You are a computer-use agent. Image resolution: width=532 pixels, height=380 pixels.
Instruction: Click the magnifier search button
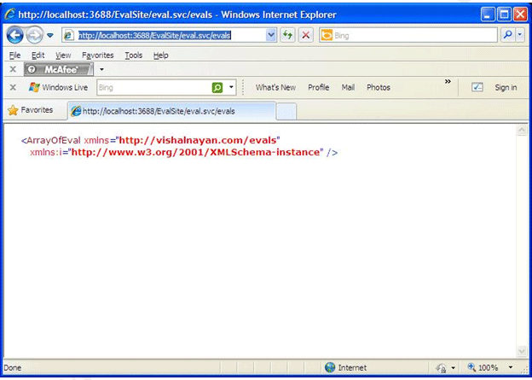click(x=508, y=35)
